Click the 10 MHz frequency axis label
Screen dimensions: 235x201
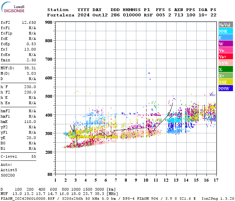pos(146,180)
